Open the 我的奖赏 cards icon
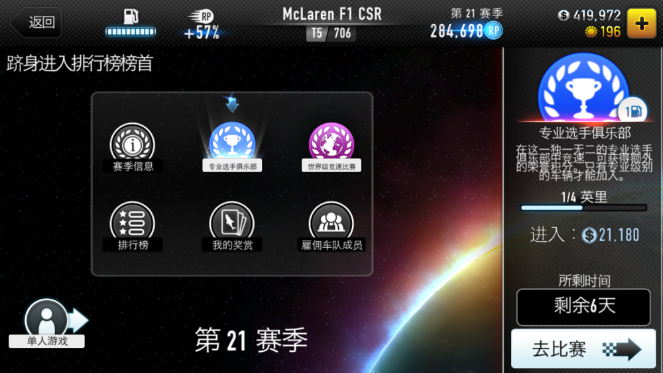 pos(232,227)
